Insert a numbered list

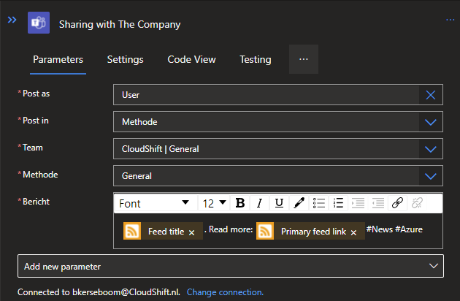338,203
